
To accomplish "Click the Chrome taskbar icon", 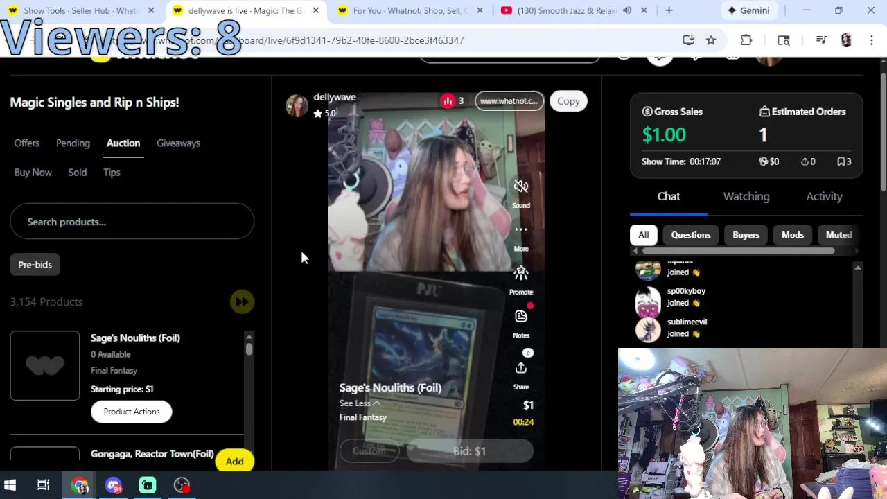I will click(80, 485).
